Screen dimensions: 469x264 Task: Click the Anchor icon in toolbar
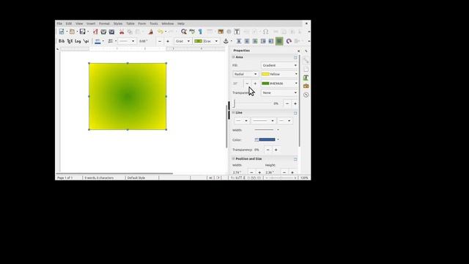pos(226,41)
